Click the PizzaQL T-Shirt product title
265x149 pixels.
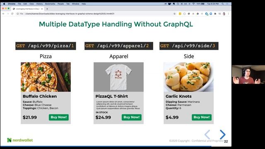pos(112,96)
